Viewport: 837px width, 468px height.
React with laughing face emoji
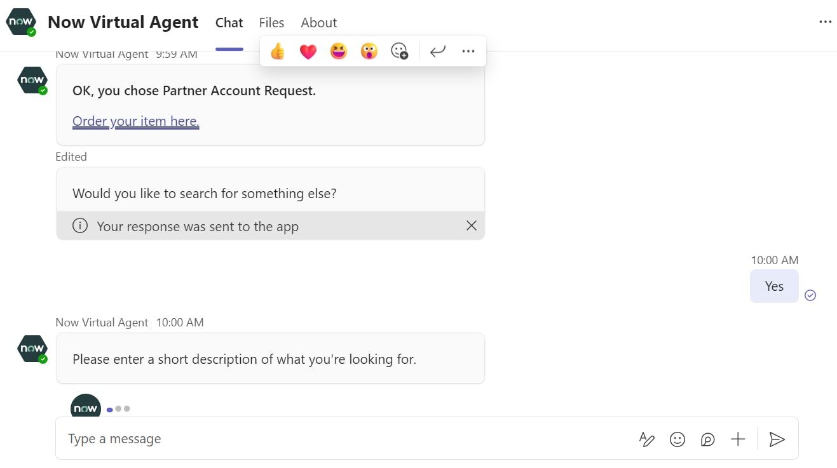point(339,51)
